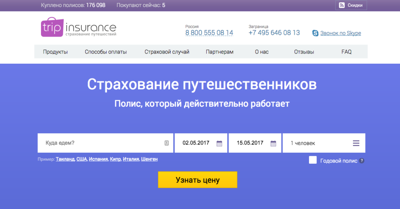The height and width of the screenshot is (209, 400).
Task: Open calendar for start date 02.05.2017
Action: tap(219, 143)
